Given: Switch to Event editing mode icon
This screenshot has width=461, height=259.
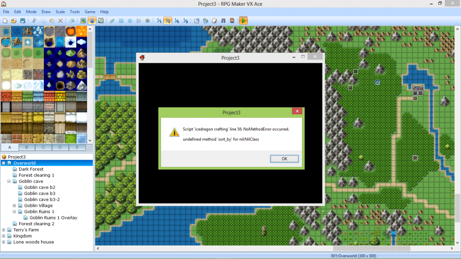Looking at the screenshot, I should point(92,21).
